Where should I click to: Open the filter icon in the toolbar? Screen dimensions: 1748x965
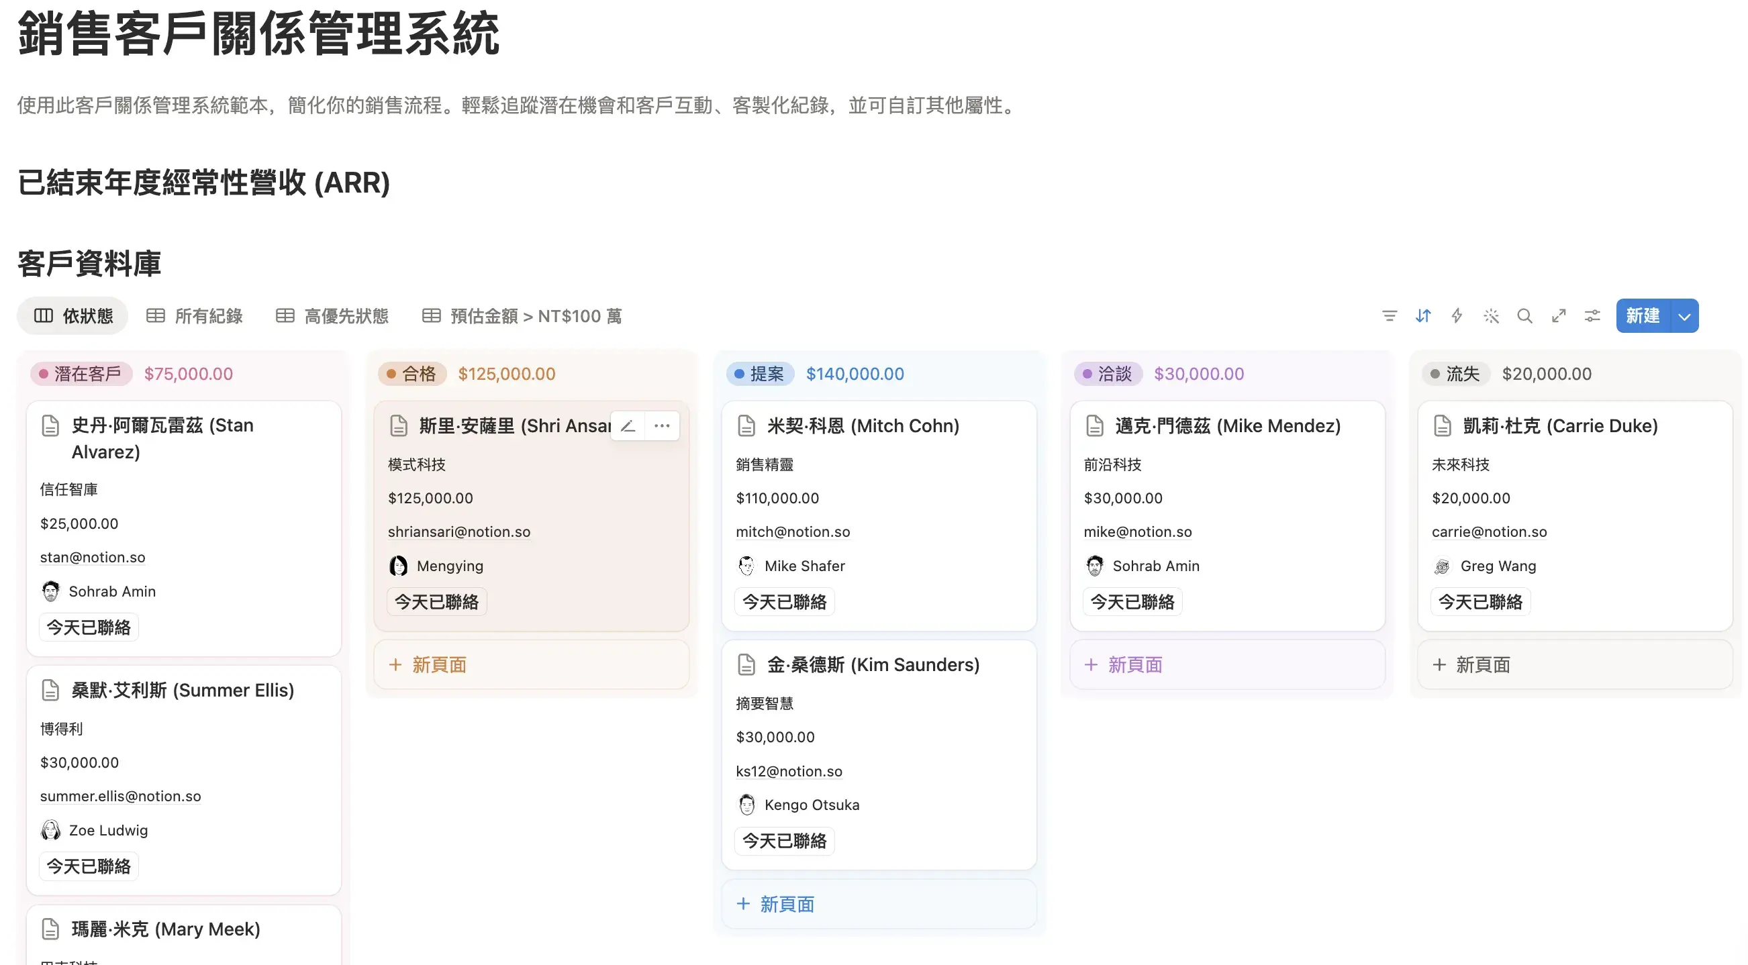click(1390, 316)
